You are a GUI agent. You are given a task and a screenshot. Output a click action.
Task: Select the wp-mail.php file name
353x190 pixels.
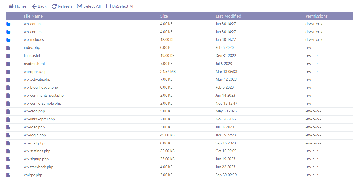click(x=34, y=143)
